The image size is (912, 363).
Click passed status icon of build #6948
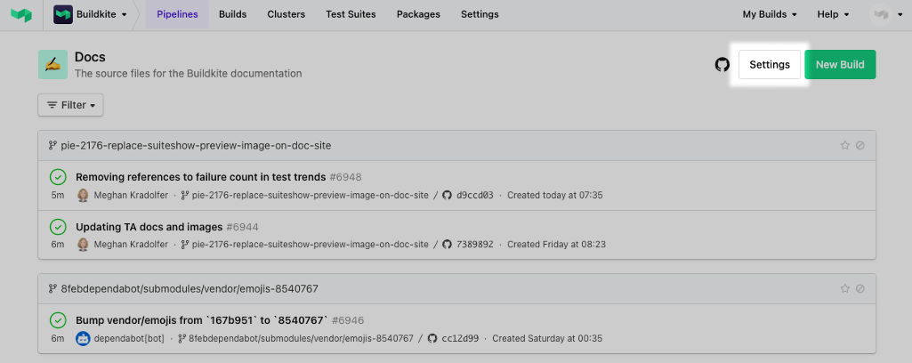click(58, 177)
